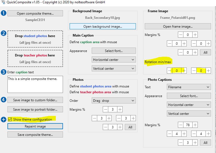Decrease Photo Captions top margin of 78

tap(181, 125)
